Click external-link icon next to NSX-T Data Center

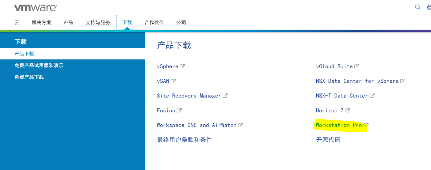[372, 96]
